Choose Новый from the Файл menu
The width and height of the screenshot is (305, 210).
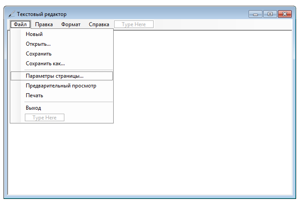click(x=62, y=34)
